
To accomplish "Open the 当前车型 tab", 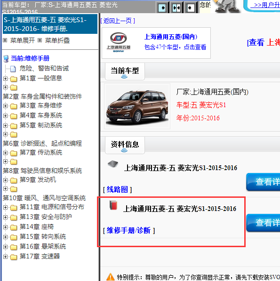I will pos(125,71).
